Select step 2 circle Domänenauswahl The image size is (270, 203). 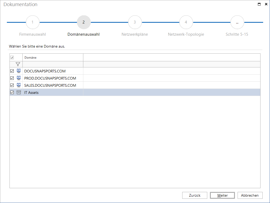(84, 22)
